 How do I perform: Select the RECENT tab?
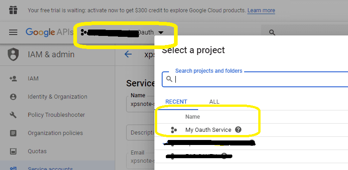click(x=176, y=102)
